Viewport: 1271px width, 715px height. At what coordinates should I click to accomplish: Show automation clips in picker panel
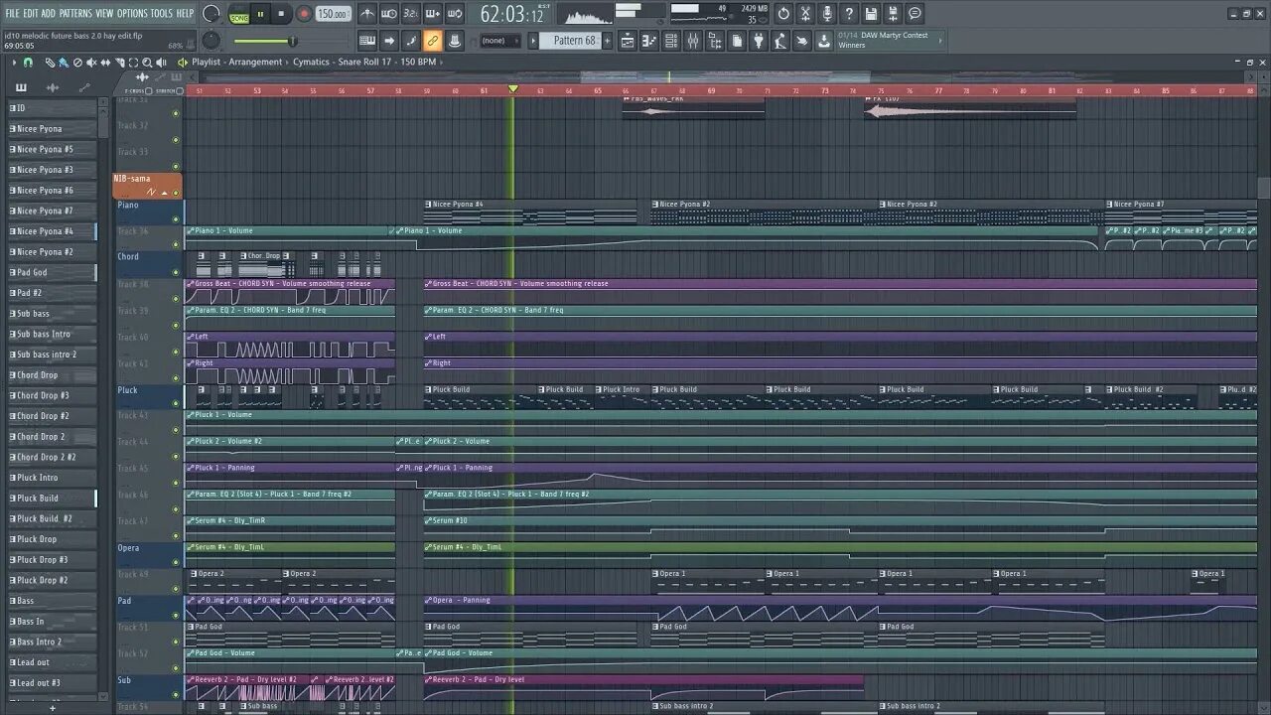coord(84,87)
